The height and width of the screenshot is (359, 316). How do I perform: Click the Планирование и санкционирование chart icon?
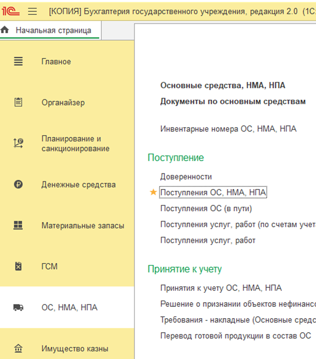pyautogui.click(x=18, y=143)
